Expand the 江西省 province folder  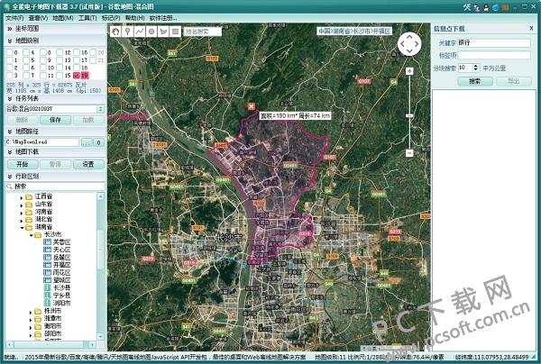(22, 197)
